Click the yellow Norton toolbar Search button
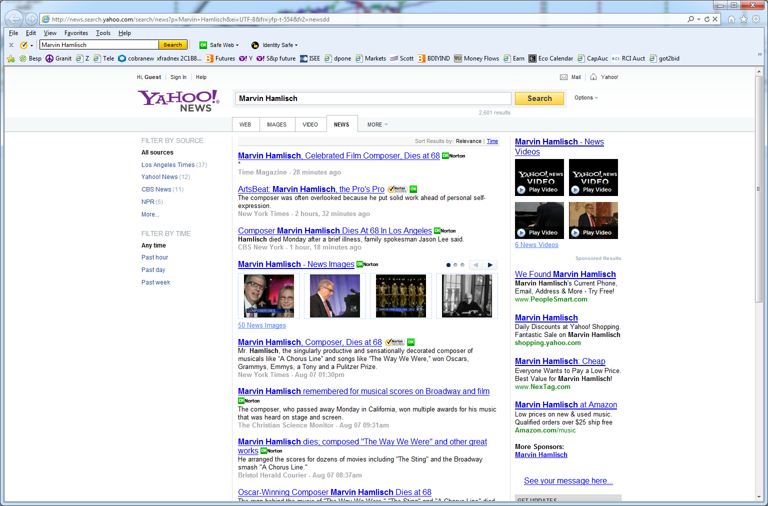The height and width of the screenshot is (506, 768). click(173, 45)
